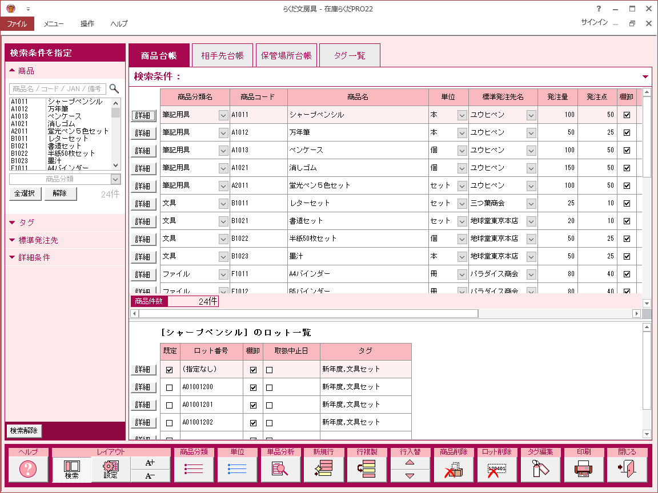
Task: Click the 閉じる door icon
Action: pyautogui.click(x=627, y=468)
